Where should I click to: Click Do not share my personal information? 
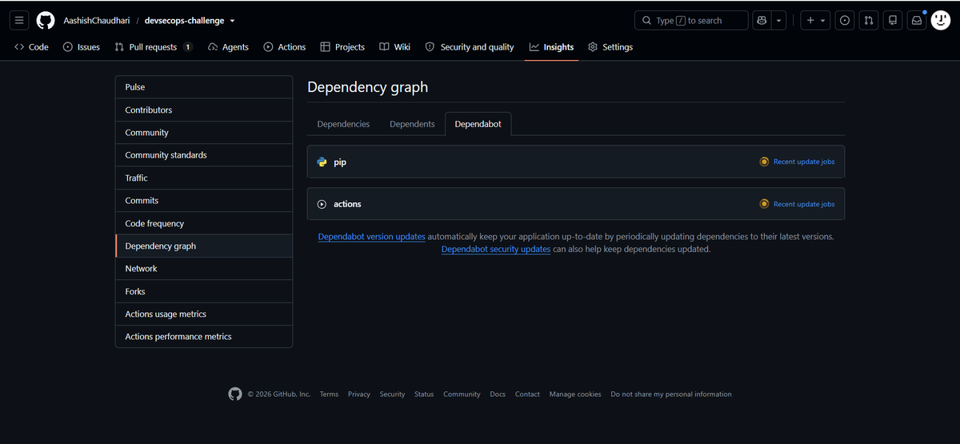671,394
